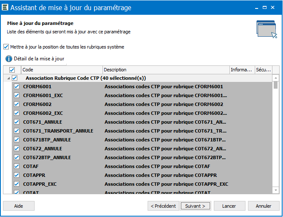Screen dimensions: 283x217
Task: Toggle the Association Rubrique Code CTP group checkbox
Action: (x=15, y=78)
